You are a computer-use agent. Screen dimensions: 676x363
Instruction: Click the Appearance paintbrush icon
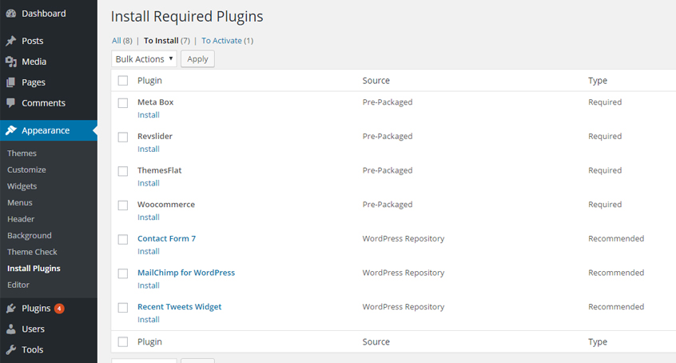coord(11,130)
